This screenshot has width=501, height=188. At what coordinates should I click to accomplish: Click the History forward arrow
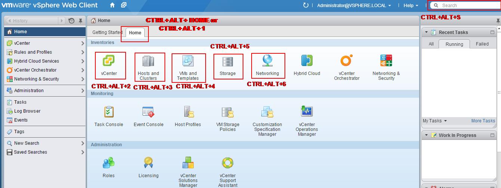pos(62,21)
